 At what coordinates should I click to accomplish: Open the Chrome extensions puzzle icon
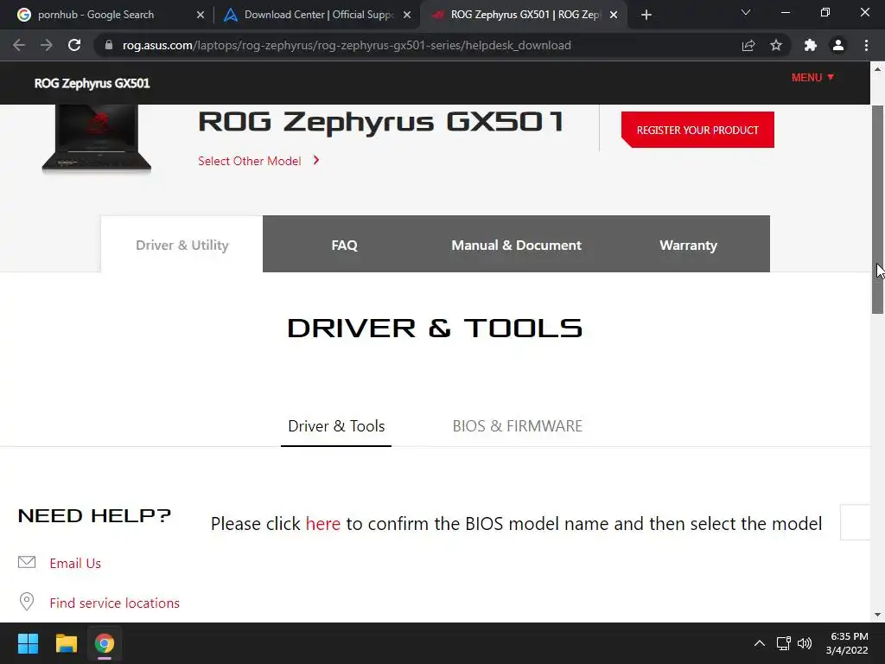point(811,45)
